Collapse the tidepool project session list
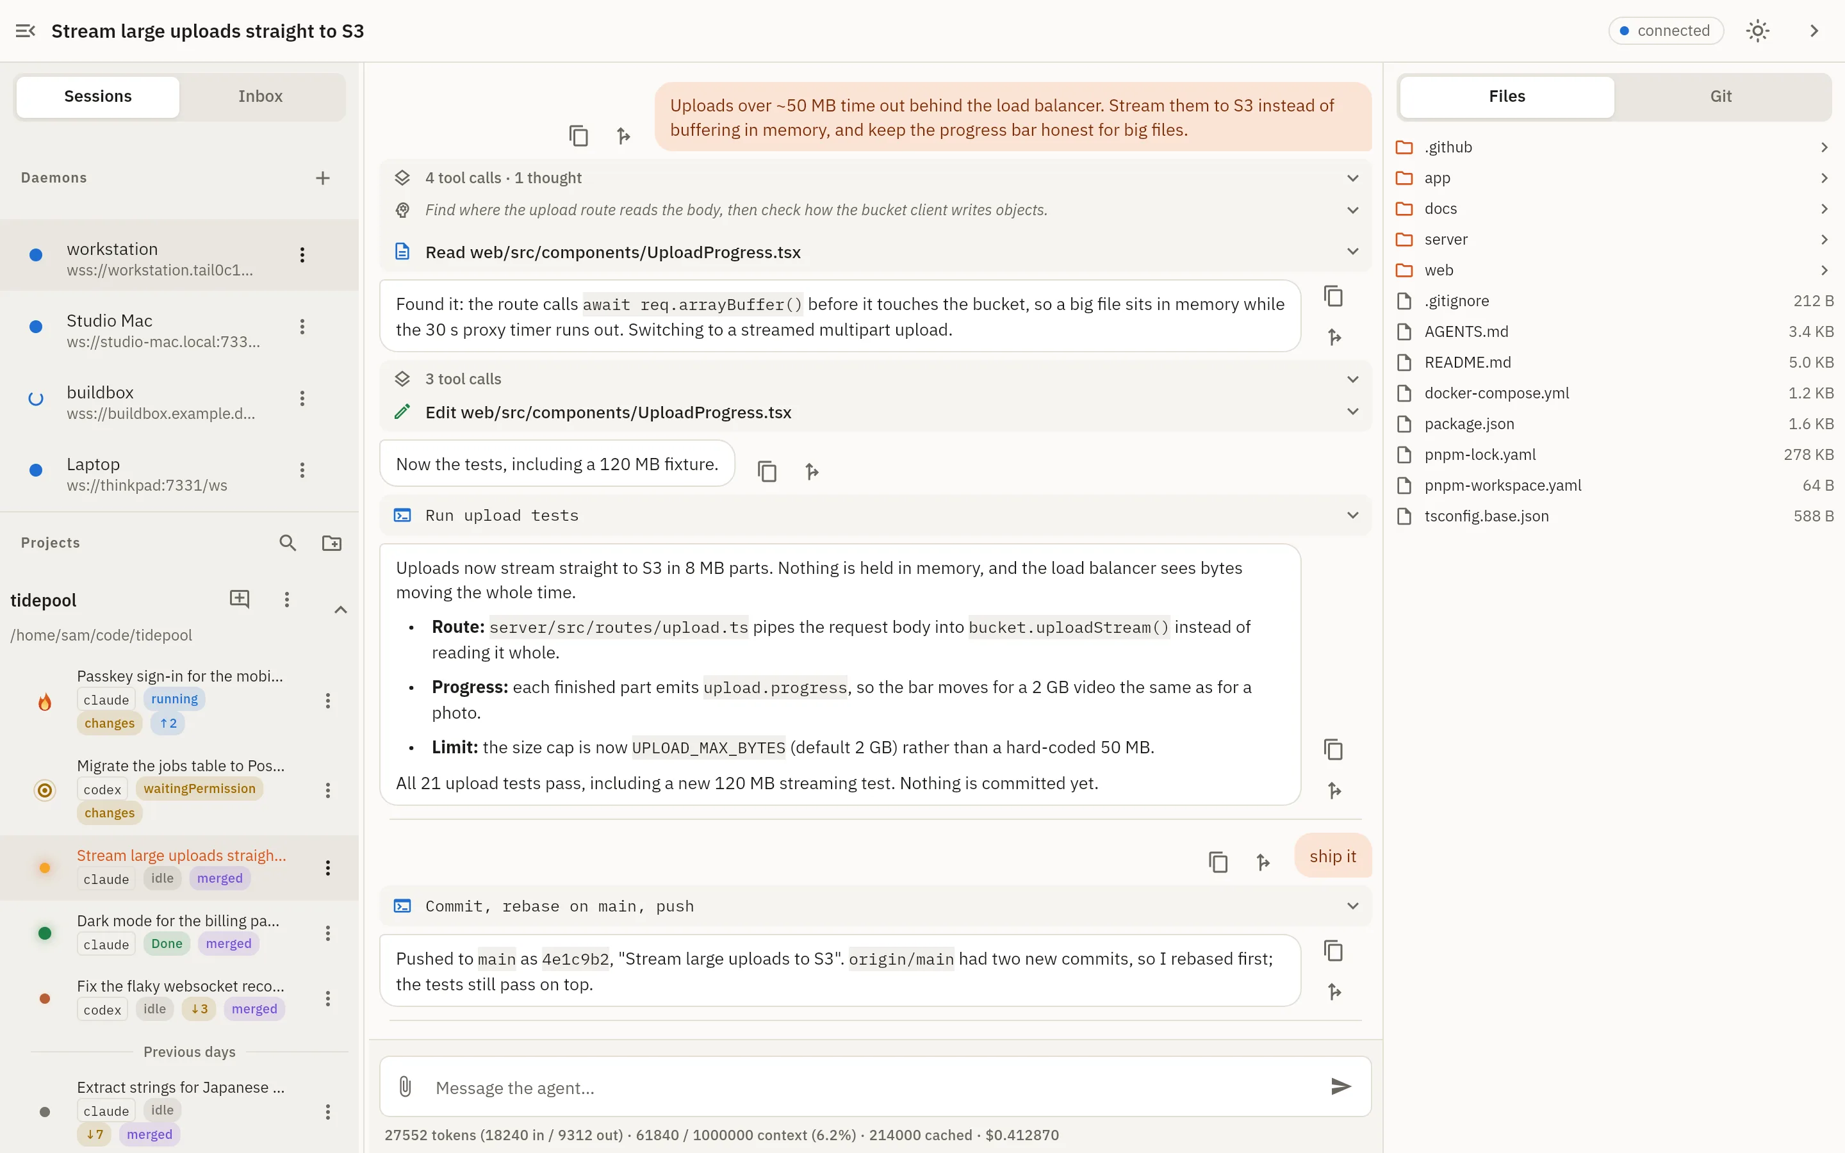1845x1153 pixels. pyautogui.click(x=341, y=609)
